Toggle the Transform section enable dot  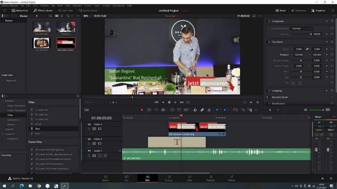pyautogui.click(x=268, y=42)
